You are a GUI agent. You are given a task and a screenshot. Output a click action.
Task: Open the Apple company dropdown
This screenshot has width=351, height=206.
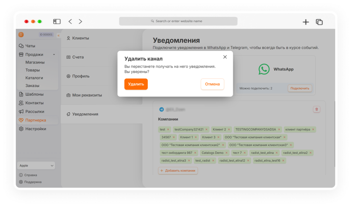[x=36, y=166]
